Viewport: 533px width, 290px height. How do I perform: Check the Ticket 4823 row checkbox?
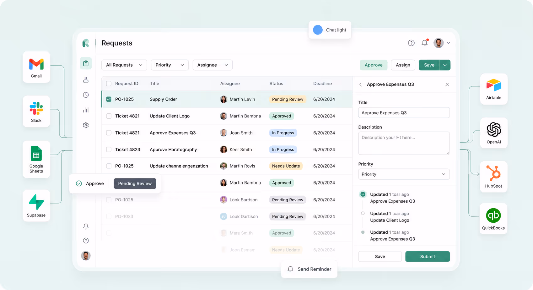tap(109, 149)
